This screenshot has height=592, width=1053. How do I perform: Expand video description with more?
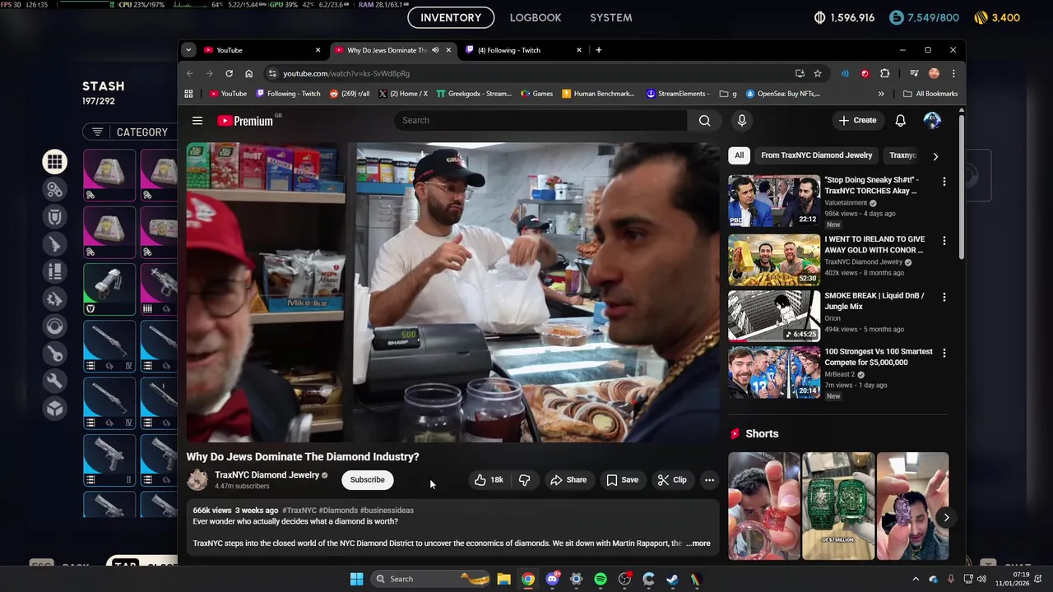coord(698,543)
